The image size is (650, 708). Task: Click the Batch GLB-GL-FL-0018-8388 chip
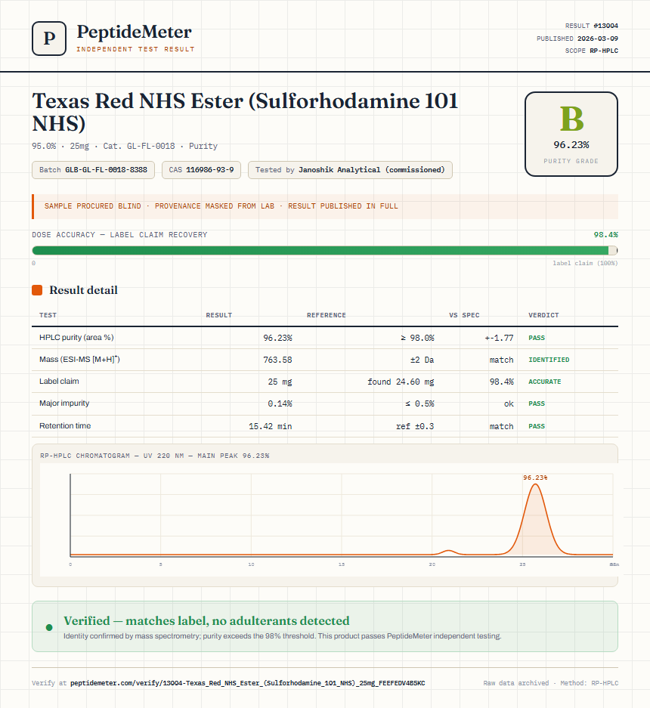coord(93,170)
